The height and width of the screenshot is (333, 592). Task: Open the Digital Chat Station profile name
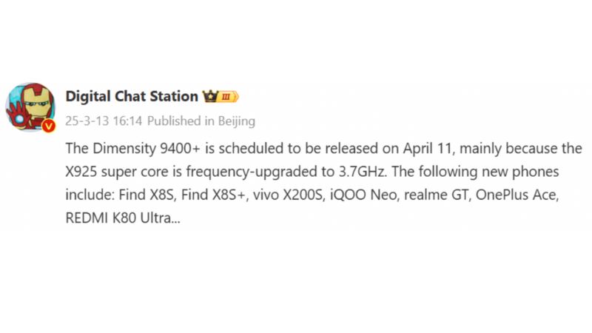tap(132, 96)
